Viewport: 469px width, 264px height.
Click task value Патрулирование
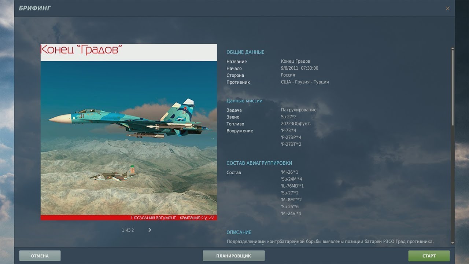[x=299, y=110]
